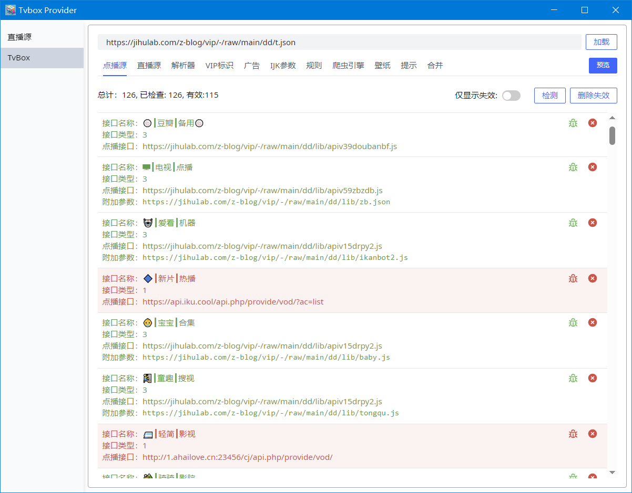Click the scroll-down arrow of the list
The image size is (632, 493).
coord(612,473)
